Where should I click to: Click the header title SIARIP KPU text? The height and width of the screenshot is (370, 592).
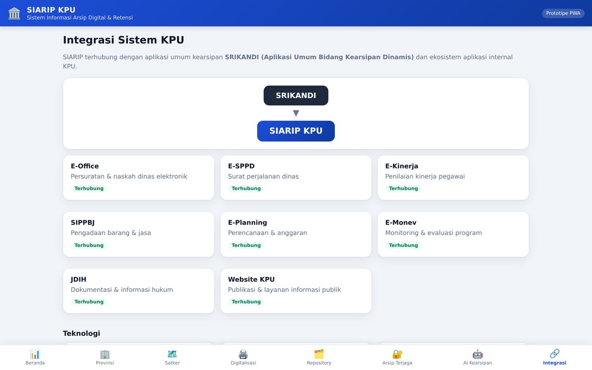pos(51,10)
